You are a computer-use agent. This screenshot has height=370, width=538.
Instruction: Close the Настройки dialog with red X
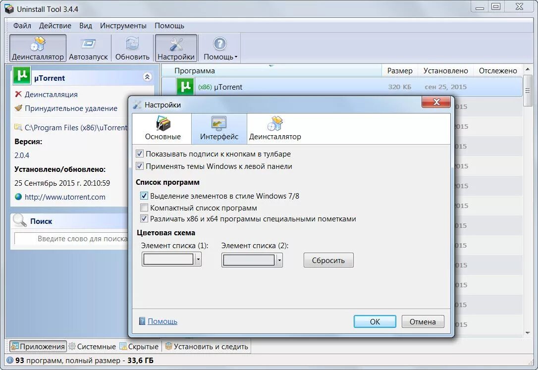pos(436,102)
